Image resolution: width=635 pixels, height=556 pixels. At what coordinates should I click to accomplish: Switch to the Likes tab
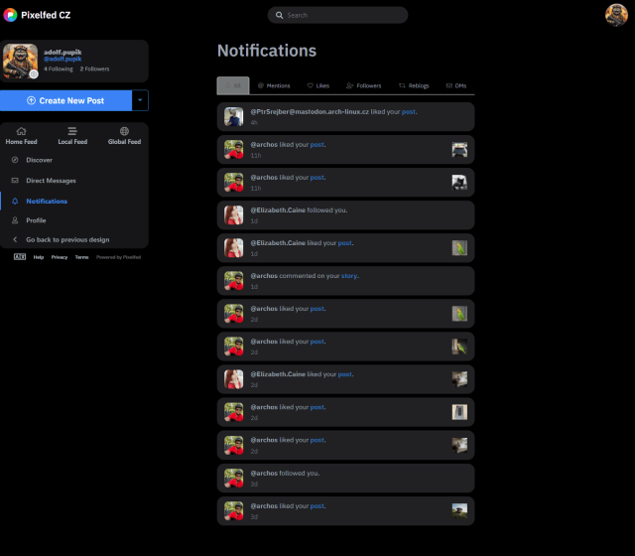point(317,86)
